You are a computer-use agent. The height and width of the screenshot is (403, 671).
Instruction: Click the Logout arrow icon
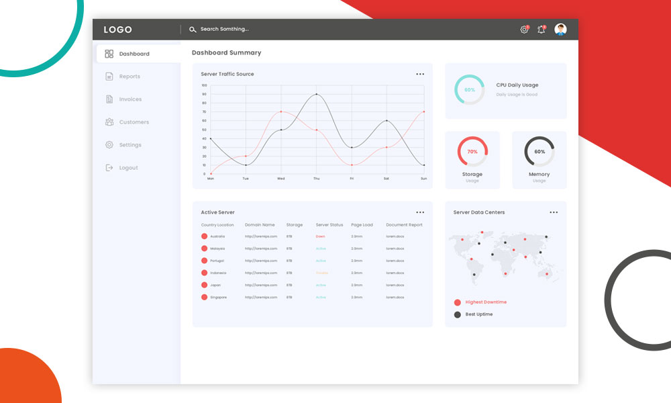[109, 168]
